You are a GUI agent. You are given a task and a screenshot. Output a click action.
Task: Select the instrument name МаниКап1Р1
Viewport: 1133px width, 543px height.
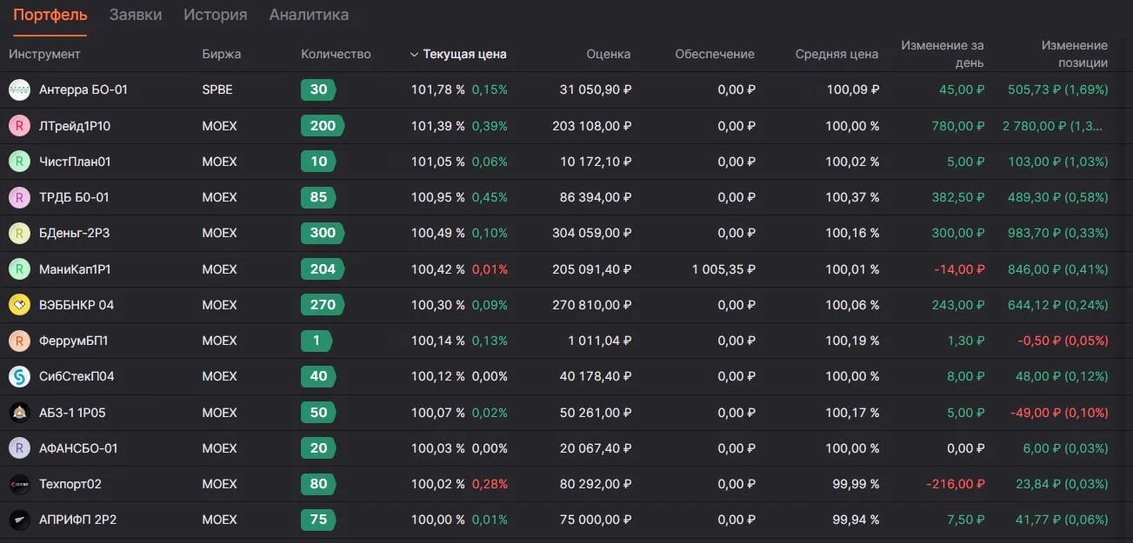pyautogui.click(x=75, y=269)
